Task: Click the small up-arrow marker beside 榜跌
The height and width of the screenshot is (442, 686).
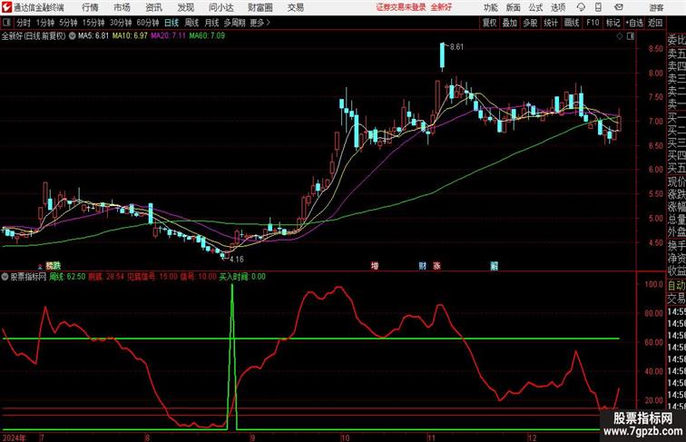Action: [x=40, y=266]
